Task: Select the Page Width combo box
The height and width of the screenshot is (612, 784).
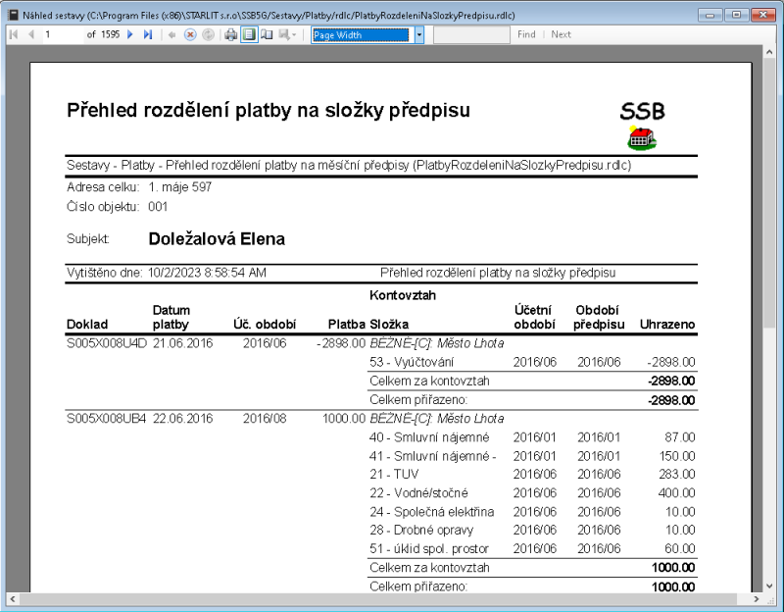Action: click(x=363, y=35)
